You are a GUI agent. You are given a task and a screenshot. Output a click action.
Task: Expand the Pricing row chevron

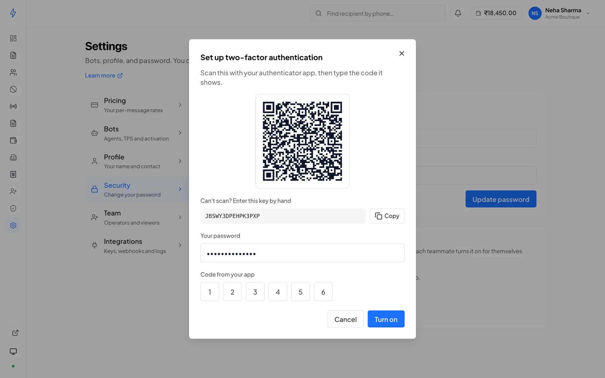tap(180, 105)
